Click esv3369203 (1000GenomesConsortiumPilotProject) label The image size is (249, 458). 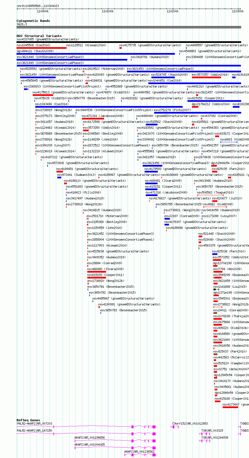(x=62, y=86)
